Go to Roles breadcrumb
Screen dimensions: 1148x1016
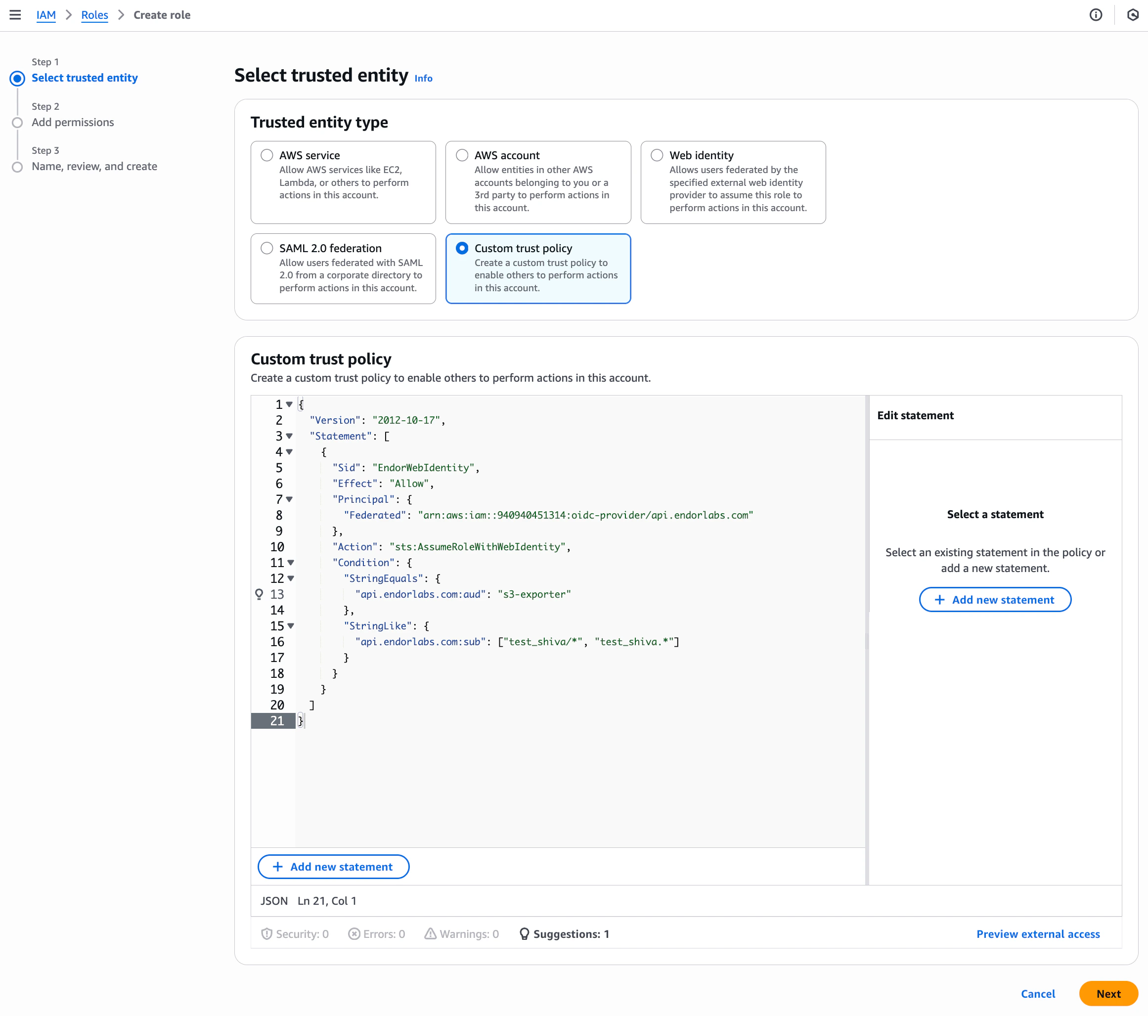tap(94, 15)
